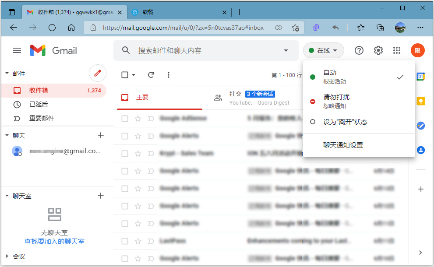This screenshot has width=434, height=267.
Task: Click the mail search input field
Action: pyautogui.click(x=197, y=50)
